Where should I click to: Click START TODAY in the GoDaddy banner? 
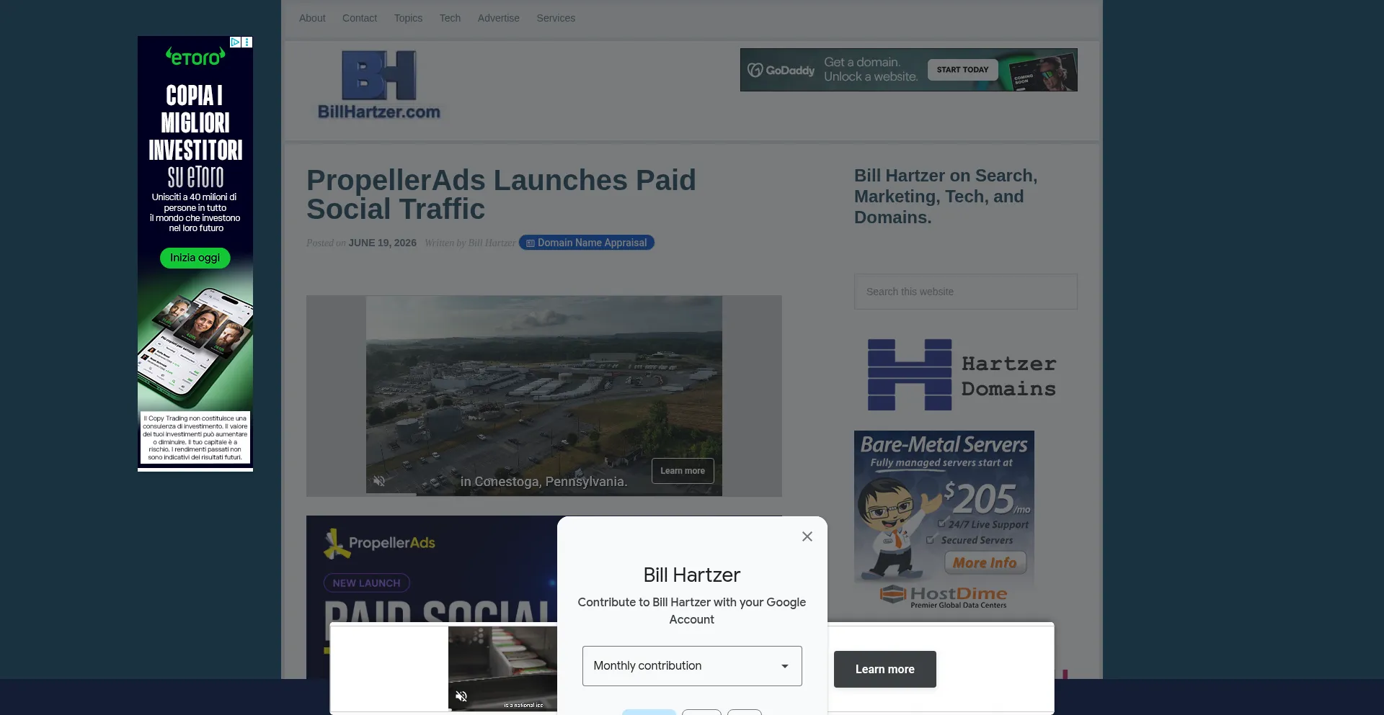point(962,70)
